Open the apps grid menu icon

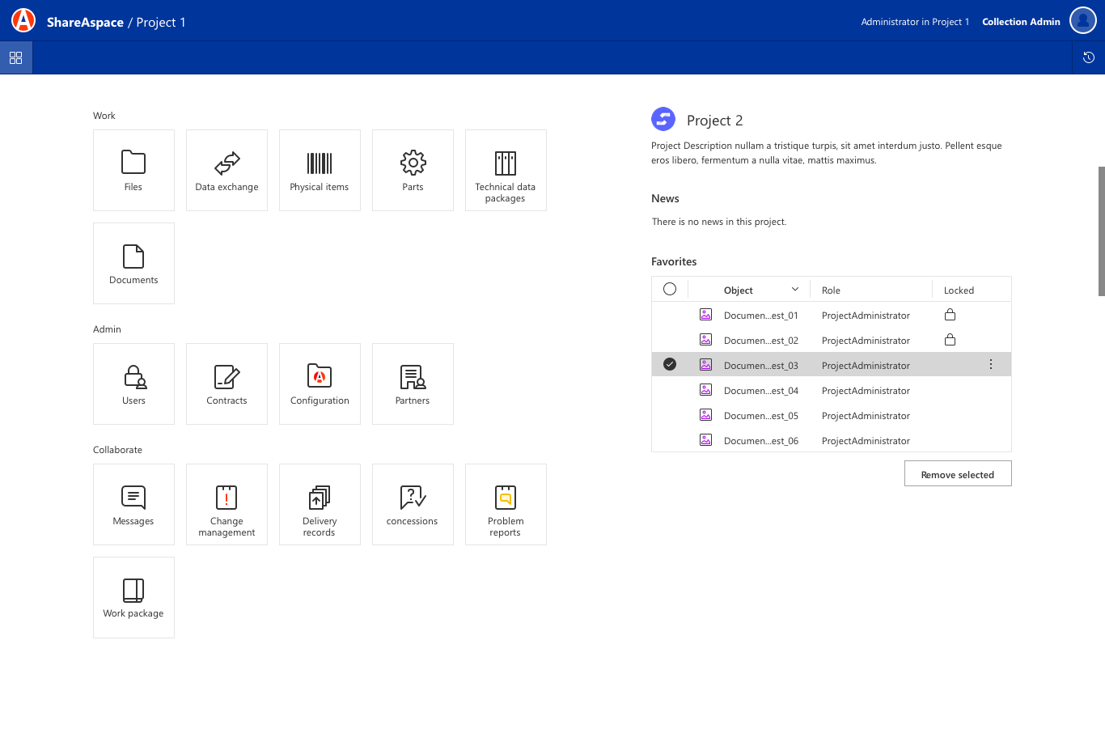(x=16, y=57)
